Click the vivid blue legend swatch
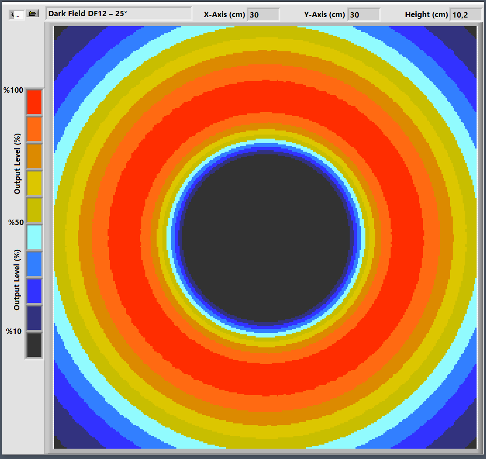 (34, 291)
